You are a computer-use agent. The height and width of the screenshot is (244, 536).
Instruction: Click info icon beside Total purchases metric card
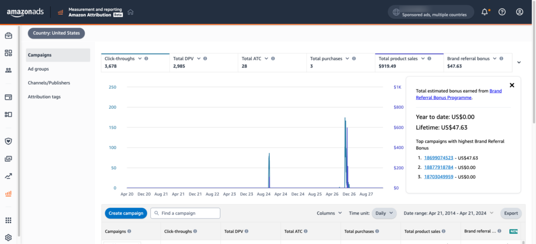[354, 59]
